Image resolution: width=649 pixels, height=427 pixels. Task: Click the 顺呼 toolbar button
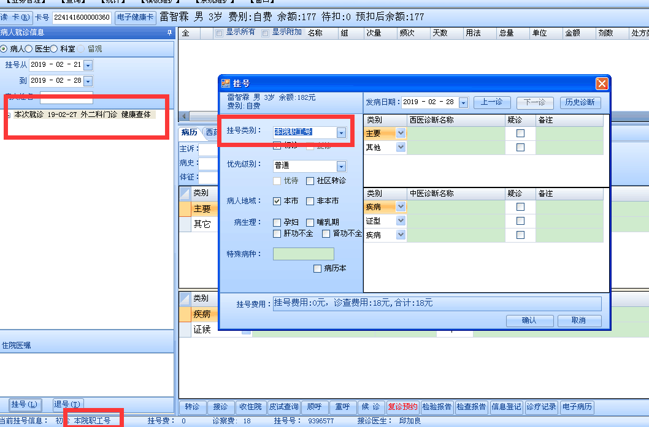[315, 407]
